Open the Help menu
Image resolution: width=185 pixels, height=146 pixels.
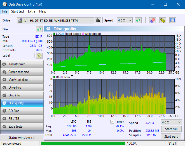pos(43,11)
